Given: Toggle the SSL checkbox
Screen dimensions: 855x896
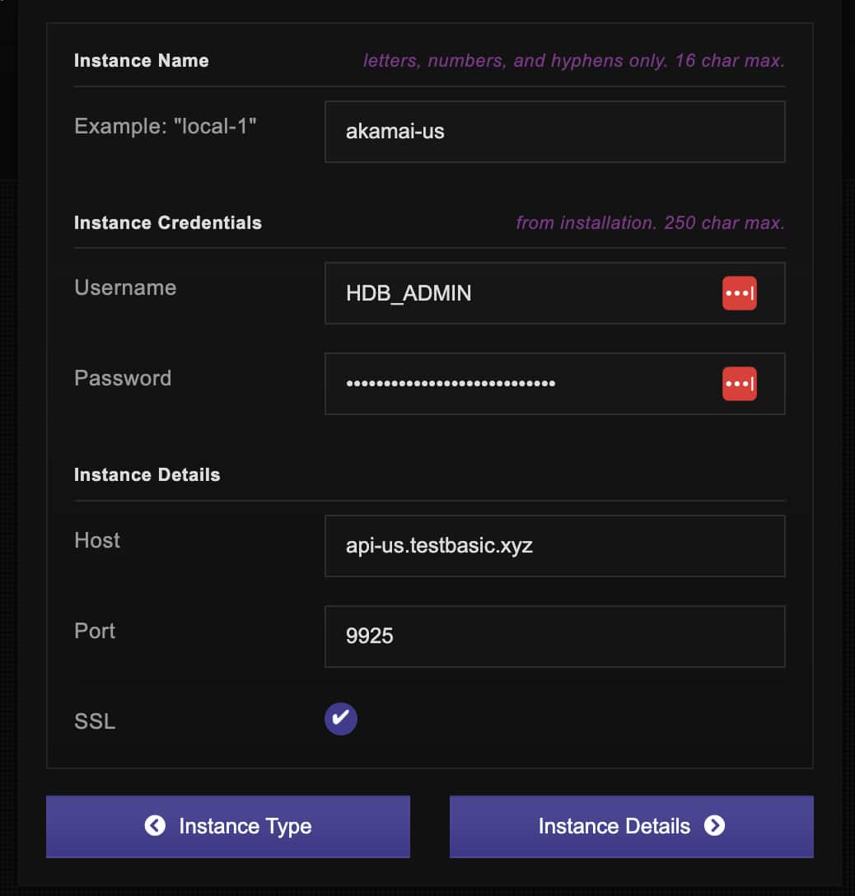Looking at the screenshot, I should tap(341, 719).
